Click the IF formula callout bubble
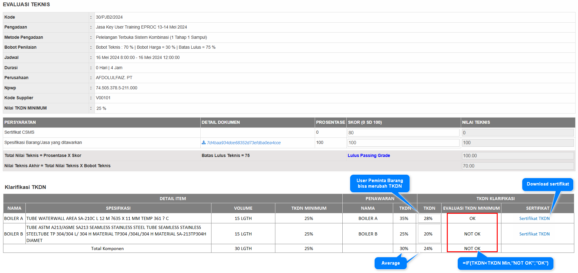 505,263
